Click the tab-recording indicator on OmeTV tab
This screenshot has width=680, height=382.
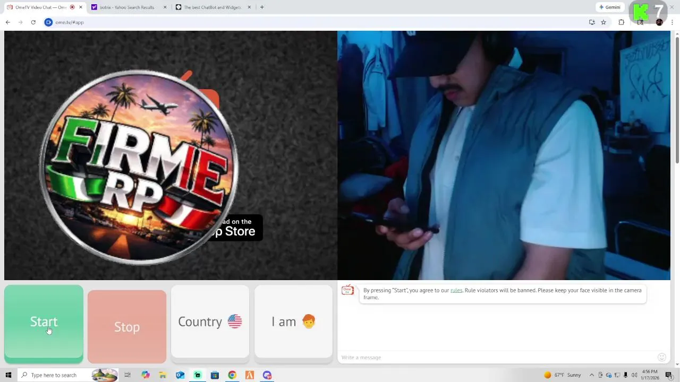[x=72, y=7]
